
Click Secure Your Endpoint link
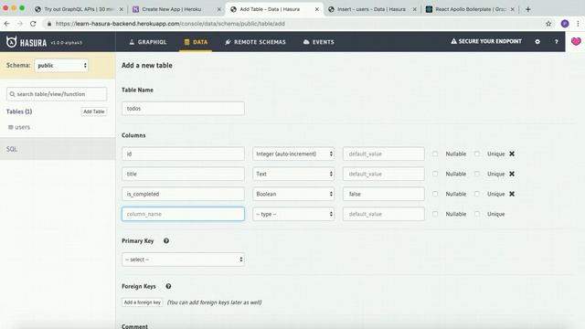coord(486,41)
